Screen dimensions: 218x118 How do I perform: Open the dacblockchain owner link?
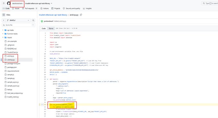click(x=17, y=4)
